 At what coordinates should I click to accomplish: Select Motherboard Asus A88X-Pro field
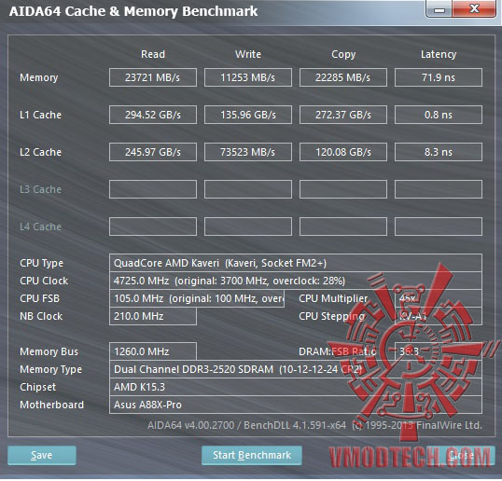296,405
